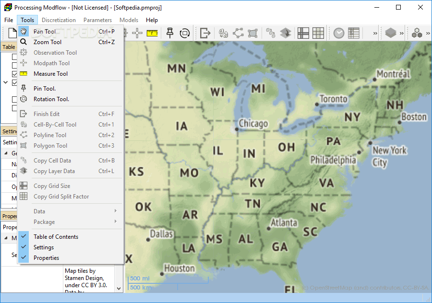Click the Properties panel header tab

coord(10,216)
